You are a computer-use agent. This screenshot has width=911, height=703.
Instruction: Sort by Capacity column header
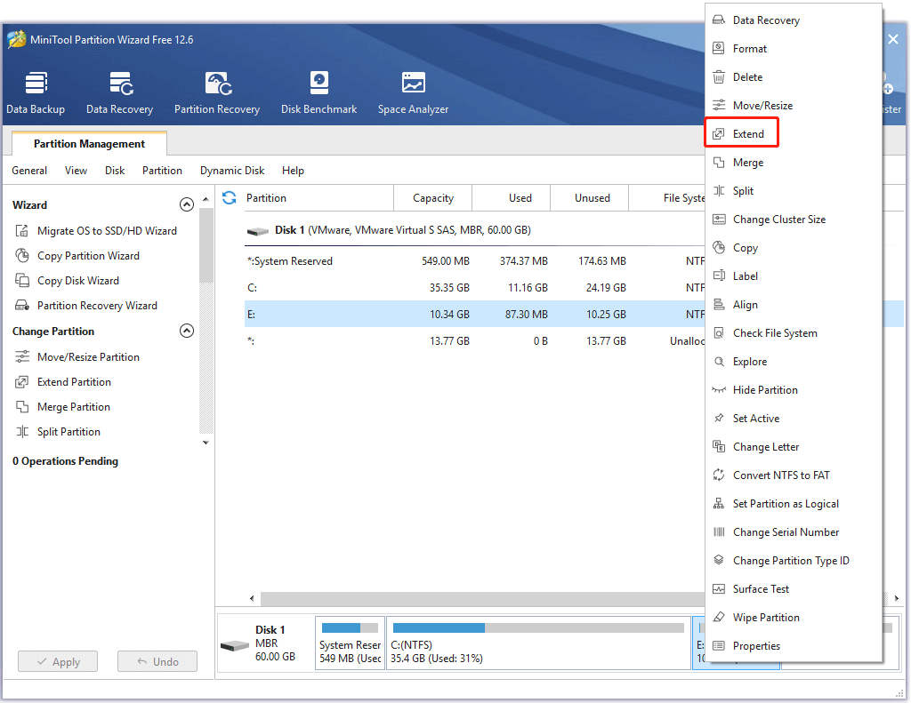[433, 198]
